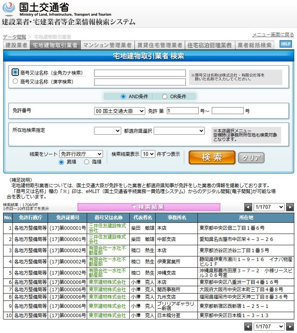297x333 pixels.
Task: Click the HELP icon
Action: 285,44
